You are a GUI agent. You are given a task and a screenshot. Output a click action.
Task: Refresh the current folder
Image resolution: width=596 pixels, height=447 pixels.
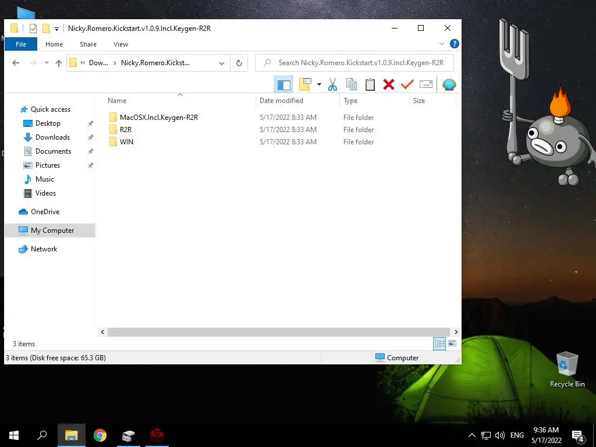(x=239, y=63)
